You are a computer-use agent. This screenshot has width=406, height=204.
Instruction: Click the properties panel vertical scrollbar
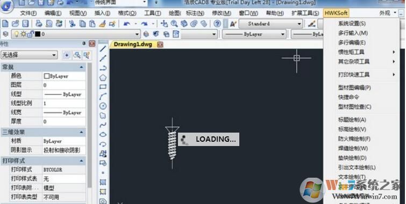point(90,125)
